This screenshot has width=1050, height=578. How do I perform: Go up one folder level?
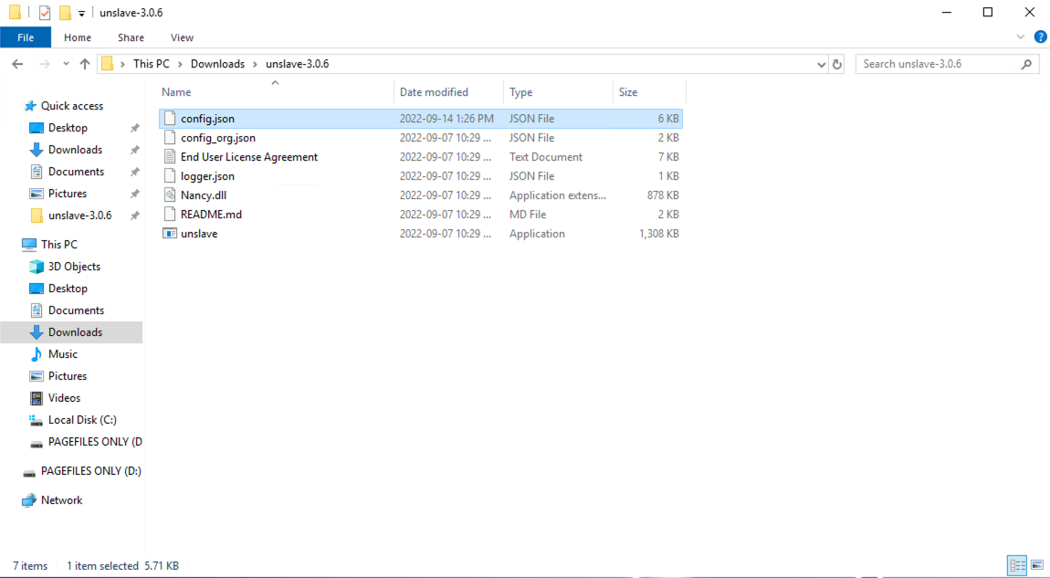point(84,64)
